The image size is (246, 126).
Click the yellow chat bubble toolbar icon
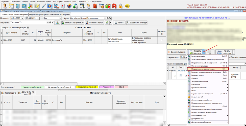(127, 6)
